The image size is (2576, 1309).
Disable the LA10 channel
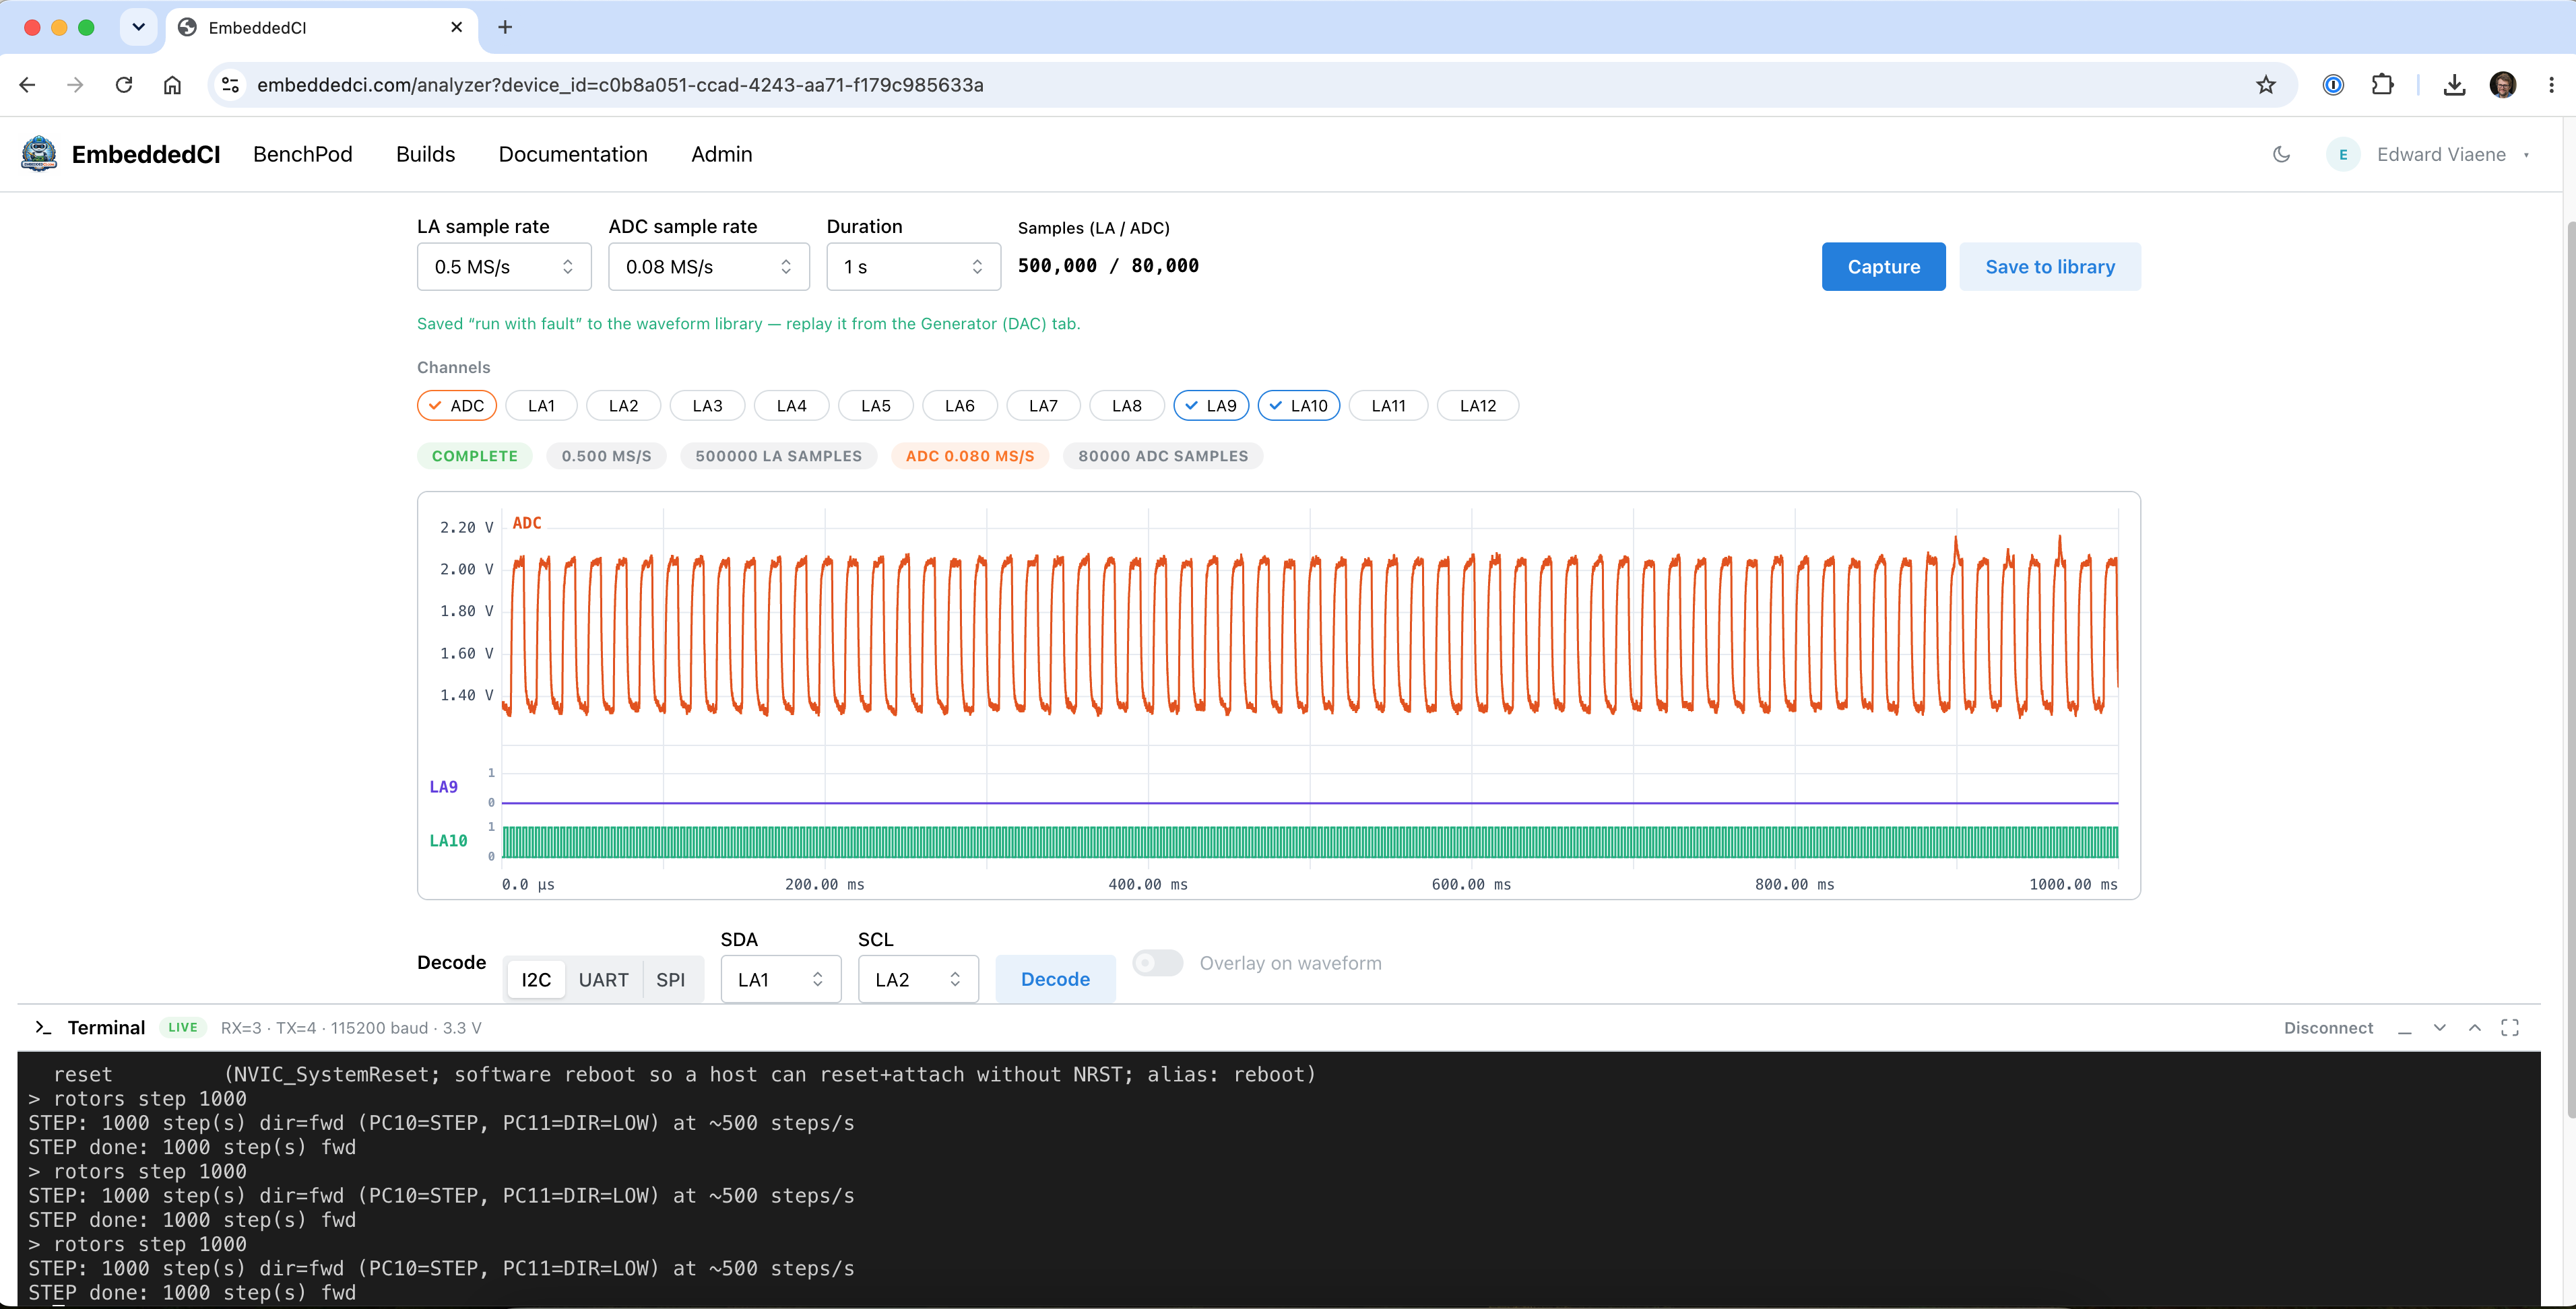pyautogui.click(x=1299, y=405)
